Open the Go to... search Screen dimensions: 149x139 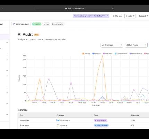[117, 16]
